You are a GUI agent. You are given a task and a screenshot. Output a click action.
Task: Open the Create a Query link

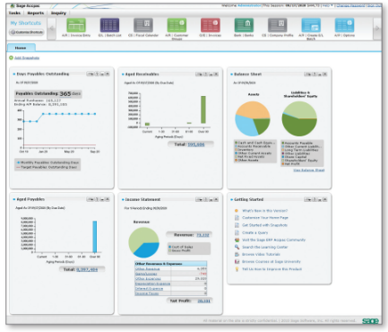(254, 232)
